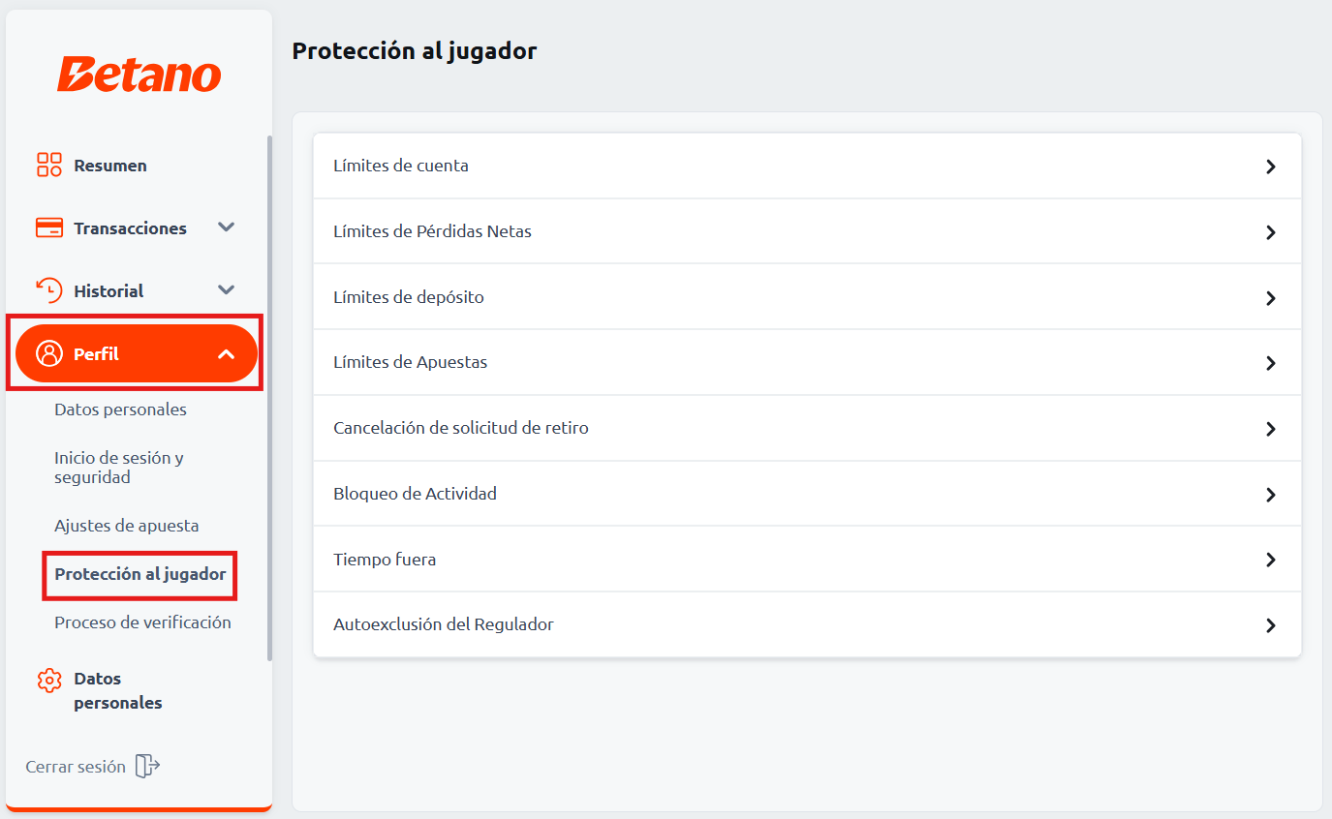Expand the Historial menu chevron
Screen dimensions: 1332x819
tap(226, 289)
